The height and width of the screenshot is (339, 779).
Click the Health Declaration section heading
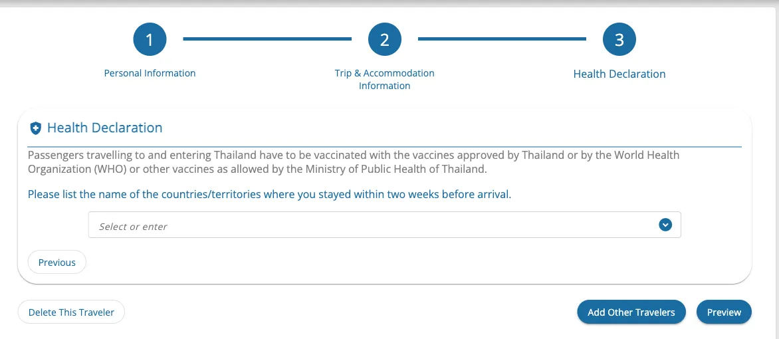point(105,128)
